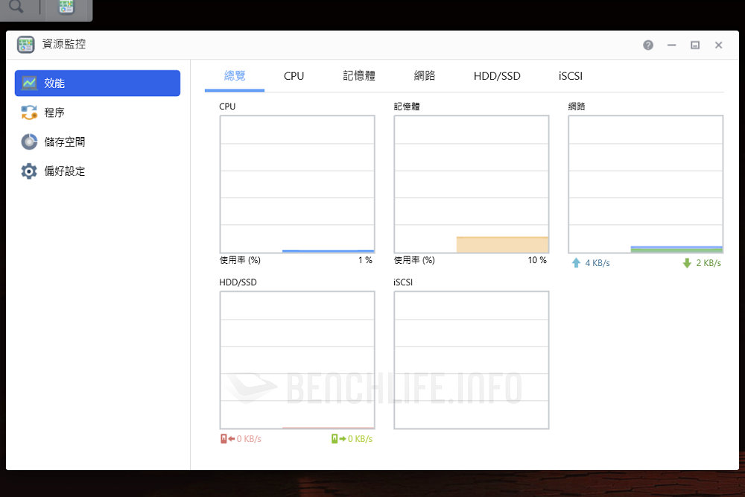Switch to the 記憶體 memory tab
This screenshot has width=745, height=497.
pos(359,76)
